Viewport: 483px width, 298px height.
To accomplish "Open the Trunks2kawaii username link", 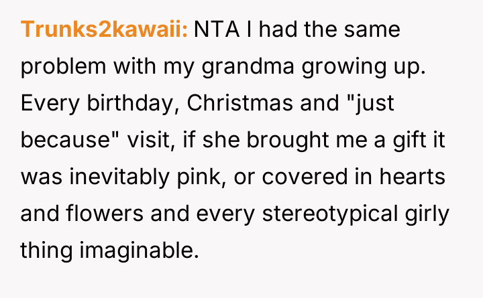I will (x=105, y=31).
